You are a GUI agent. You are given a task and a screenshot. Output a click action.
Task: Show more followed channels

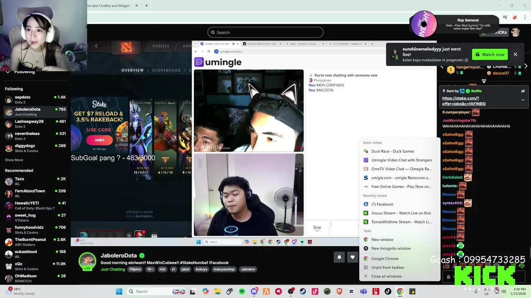click(x=14, y=160)
